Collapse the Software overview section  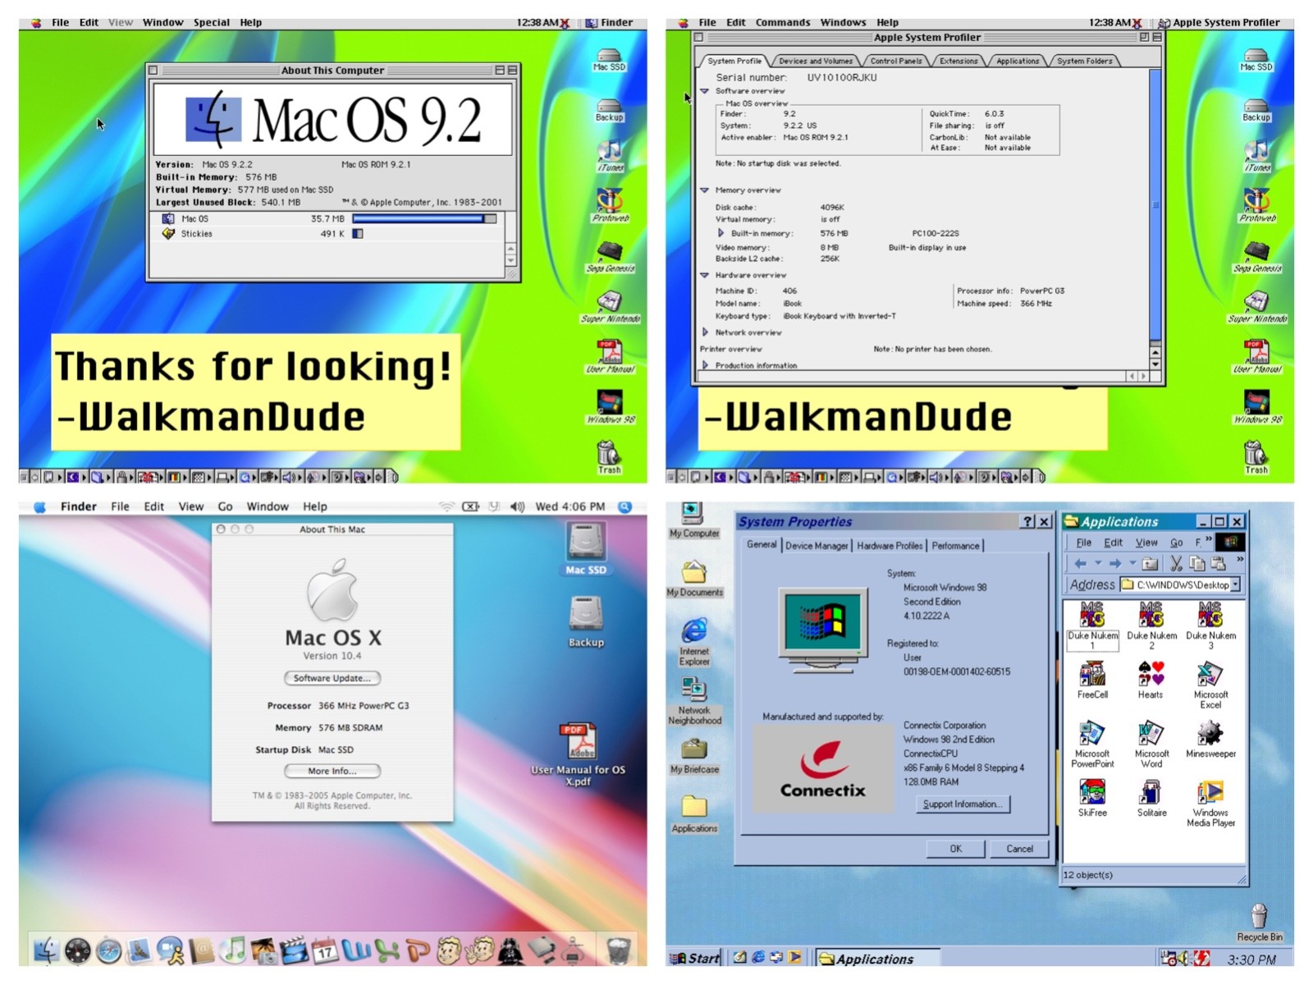704,91
